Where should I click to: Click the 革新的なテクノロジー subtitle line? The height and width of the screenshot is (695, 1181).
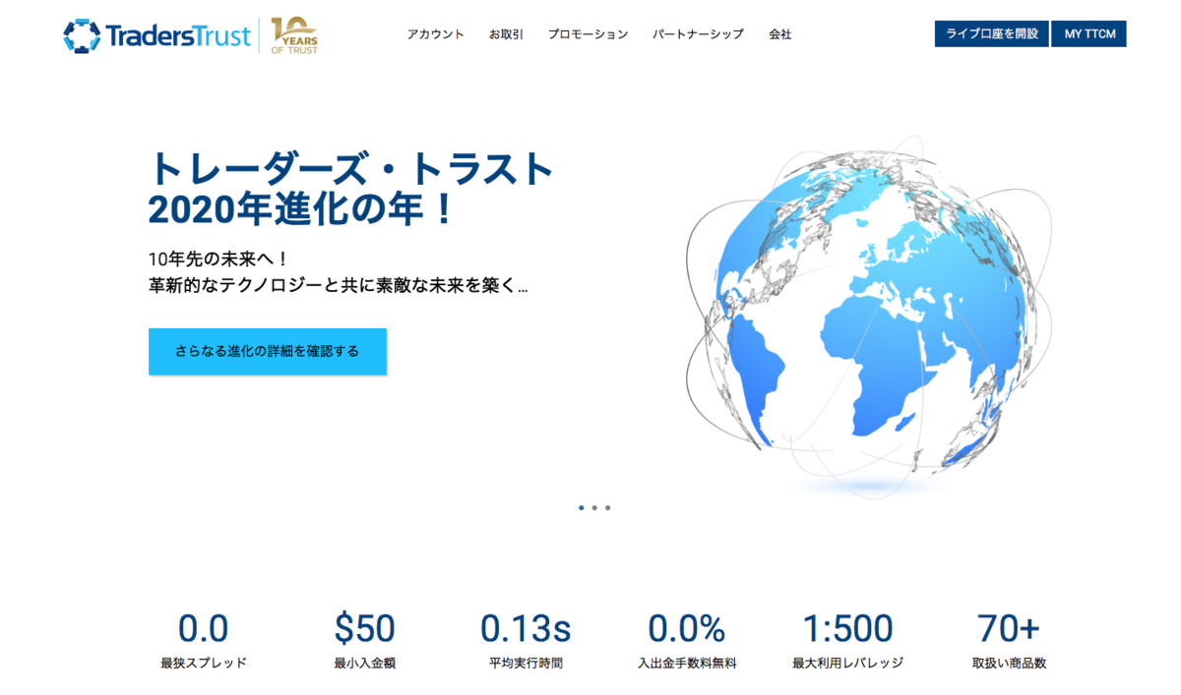tap(339, 286)
